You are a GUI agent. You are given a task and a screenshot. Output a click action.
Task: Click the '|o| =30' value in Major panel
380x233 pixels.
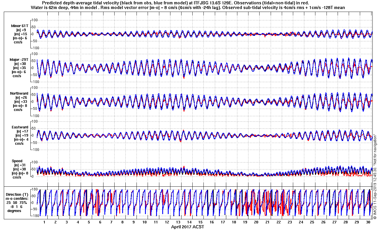20,64
